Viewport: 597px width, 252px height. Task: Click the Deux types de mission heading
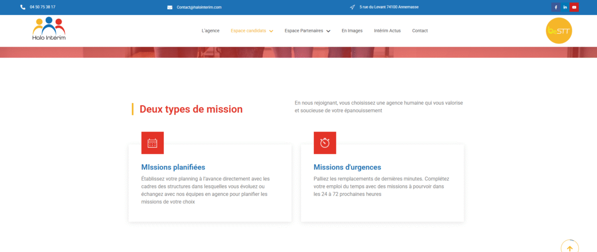191,109
